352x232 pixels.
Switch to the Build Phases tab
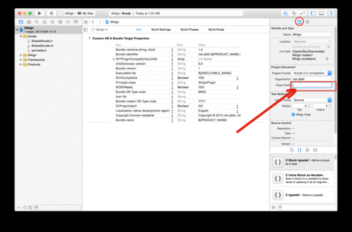[189, 29]
